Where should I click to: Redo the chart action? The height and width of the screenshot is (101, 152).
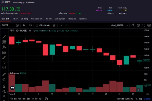(66, 25)
